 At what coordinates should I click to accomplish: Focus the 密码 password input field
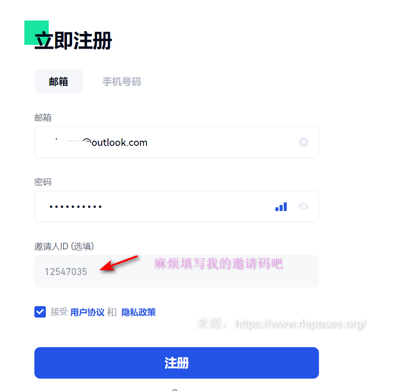point(177,206)
